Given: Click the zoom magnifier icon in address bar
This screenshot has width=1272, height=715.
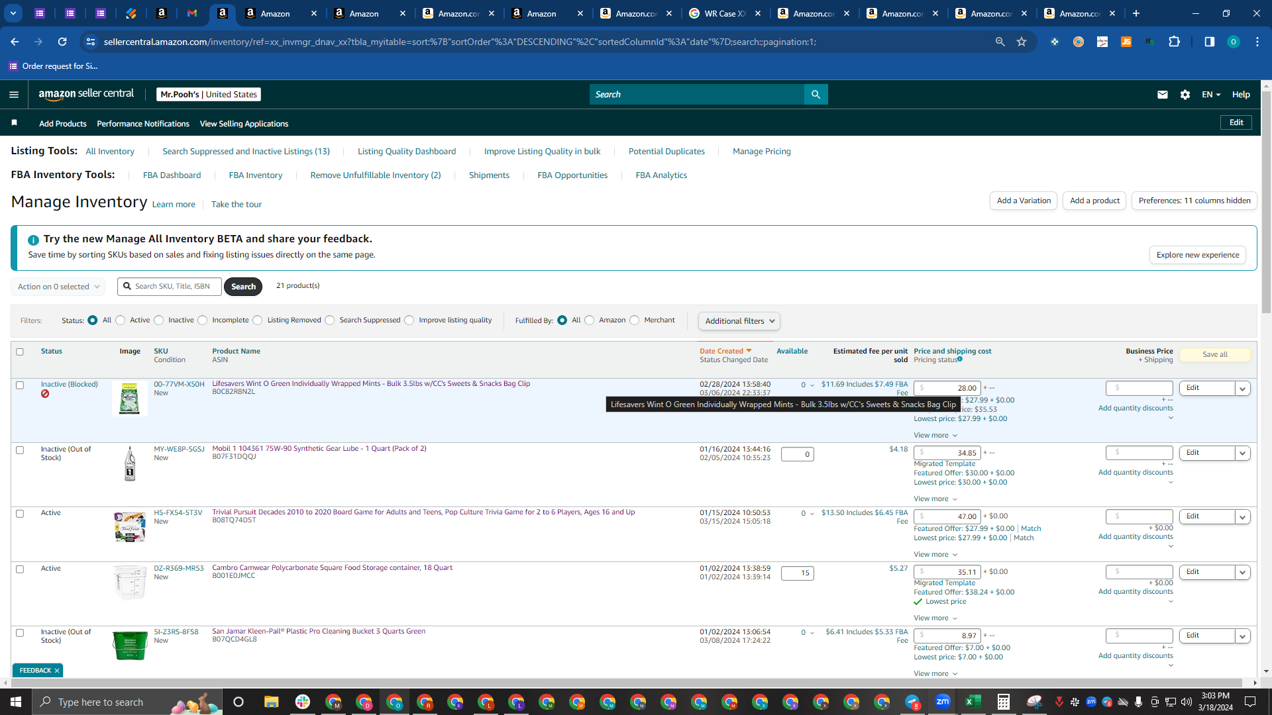Looking at the screenshot, I should tap(1000, 42).
